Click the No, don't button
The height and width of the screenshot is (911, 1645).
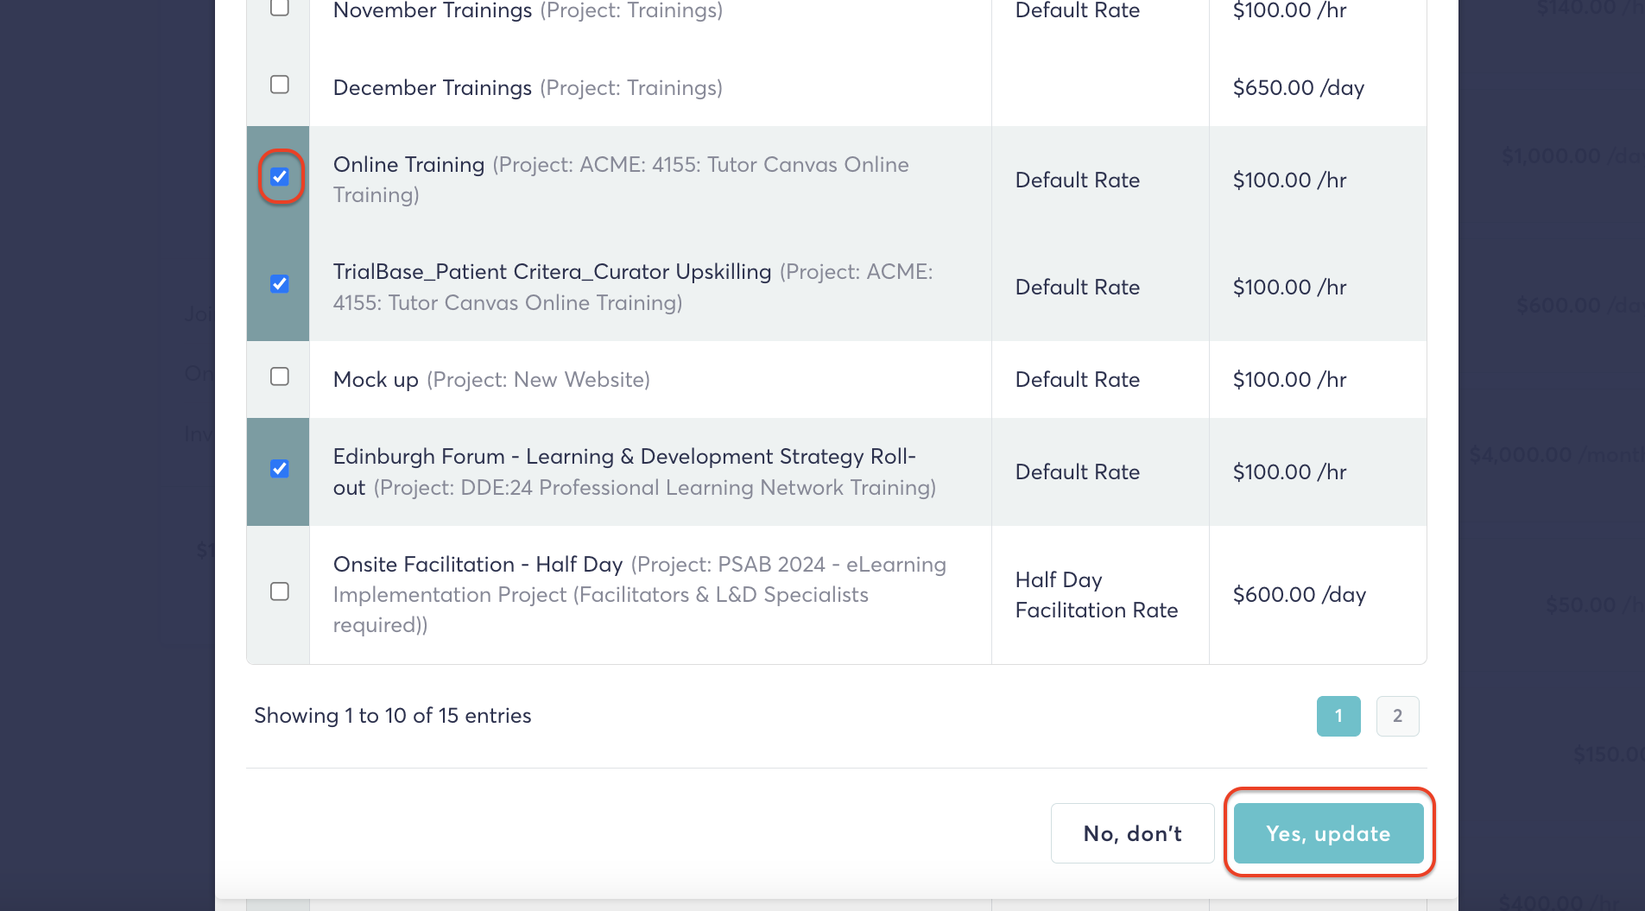click(1132, 833)
